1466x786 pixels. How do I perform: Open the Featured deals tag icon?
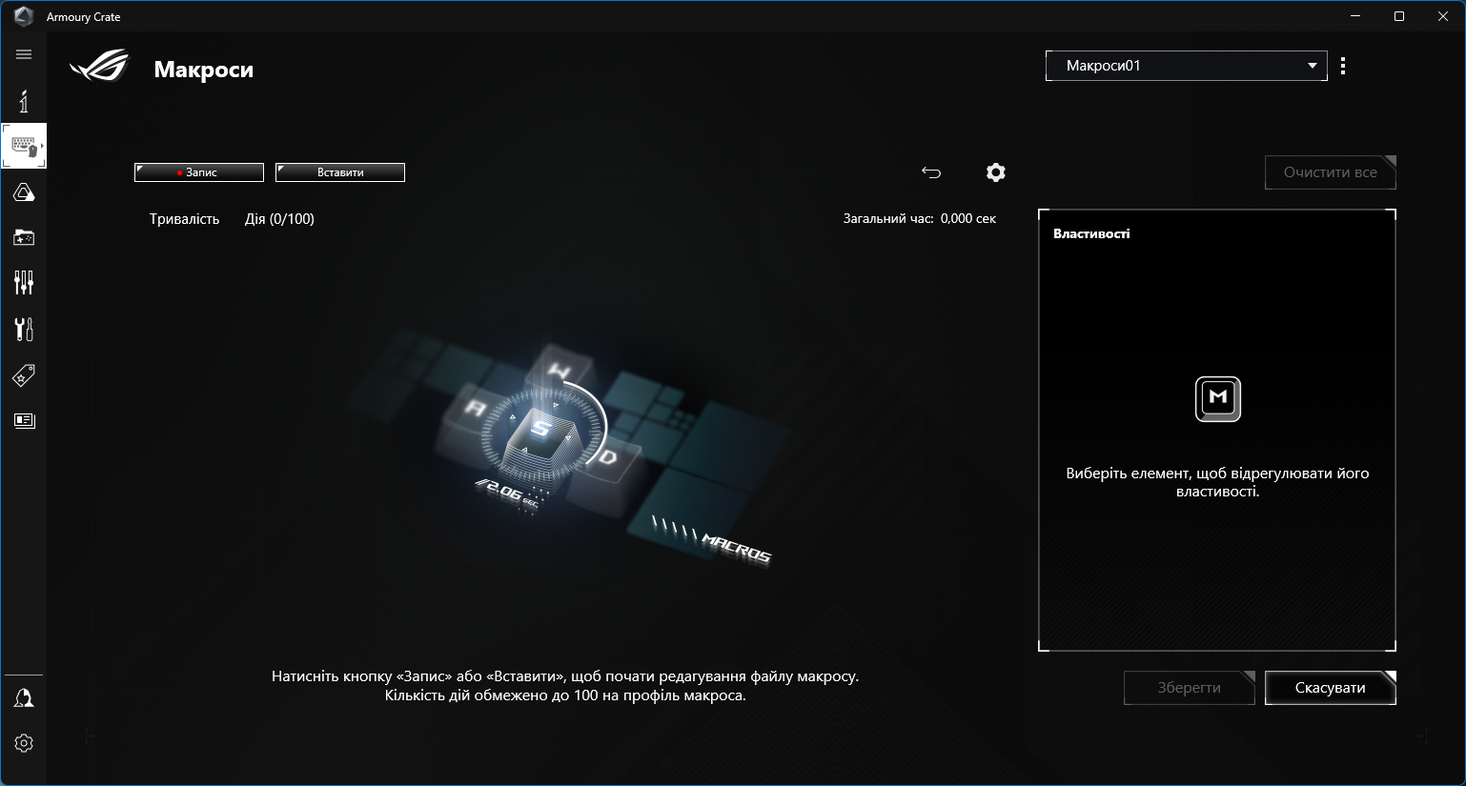tap(24, 375)
